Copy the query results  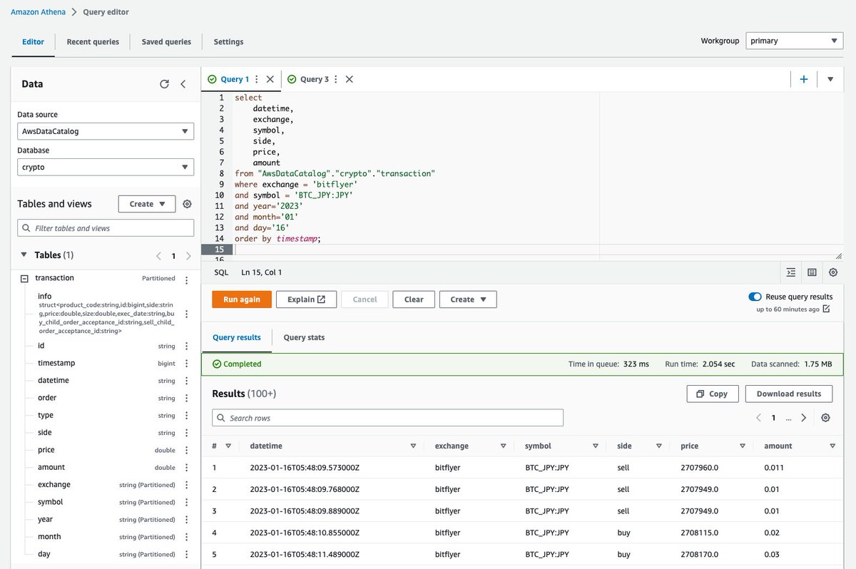(x=713, y=394)
